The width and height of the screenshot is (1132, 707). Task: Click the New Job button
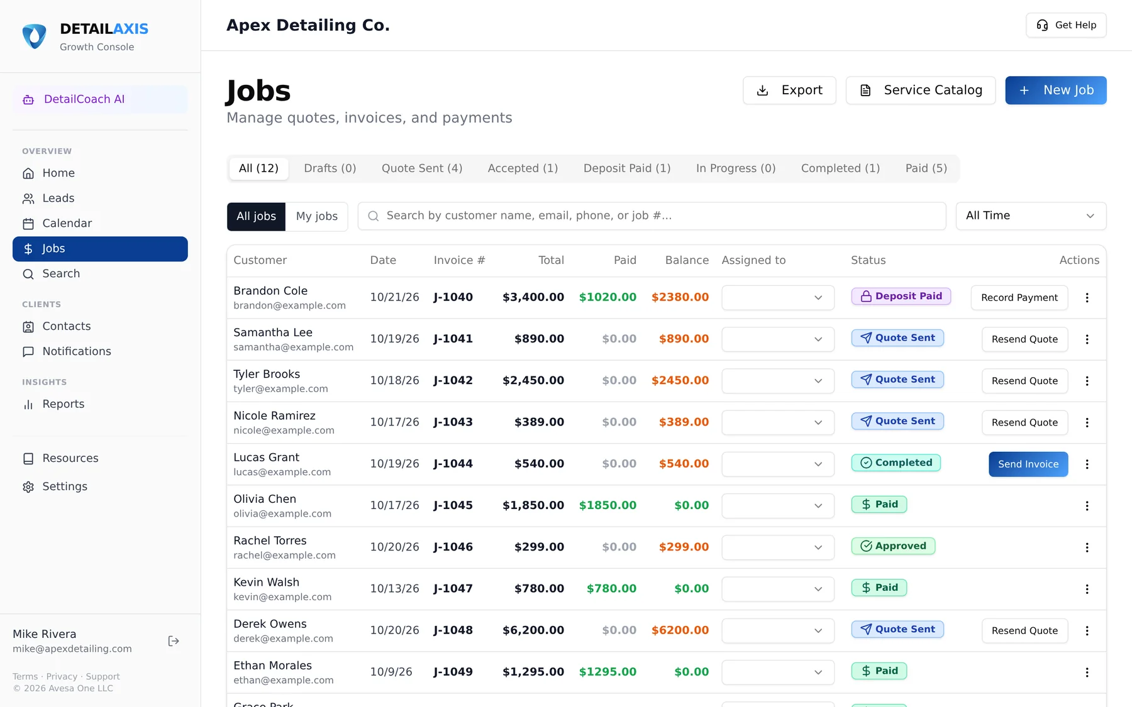(1056, 90)
